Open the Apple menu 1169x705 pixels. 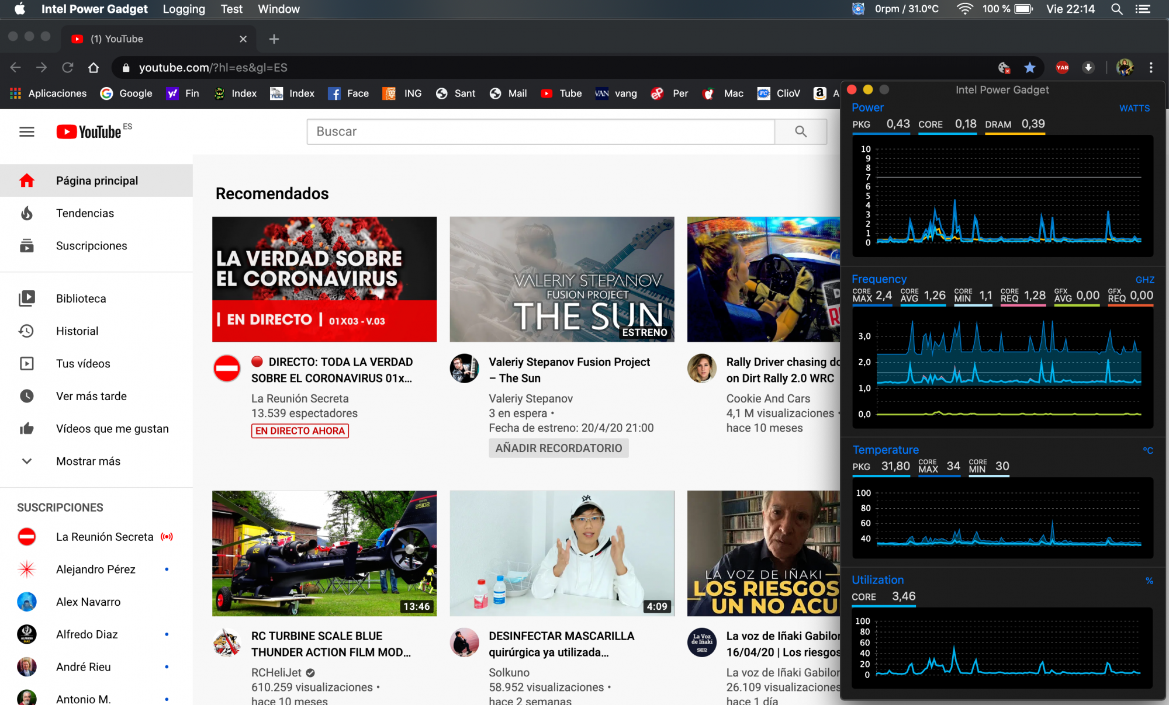pos(20,9)
